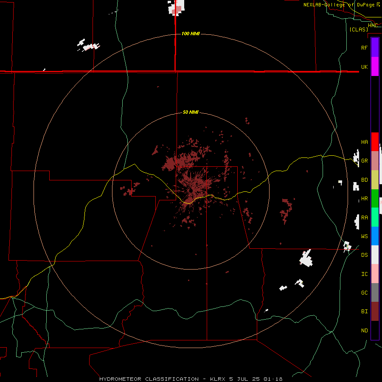Viewport: 382px width, 382px height.
Task: Select the WS legend label
Action: tap(364, 236)
